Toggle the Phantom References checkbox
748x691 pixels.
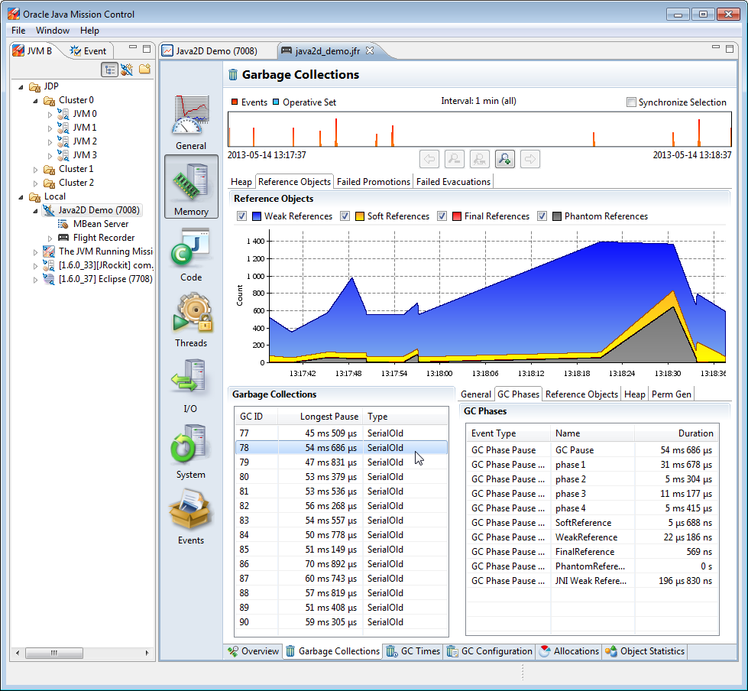[542, 216]
